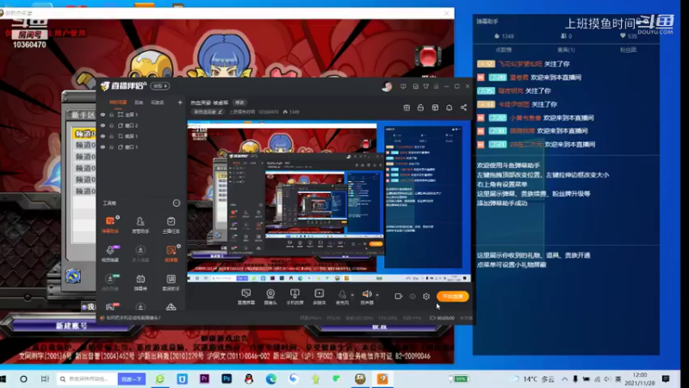
Task: Toggle the lock on the 窗口 2 source
Action: pyautogui.click(x=111, y=125)
